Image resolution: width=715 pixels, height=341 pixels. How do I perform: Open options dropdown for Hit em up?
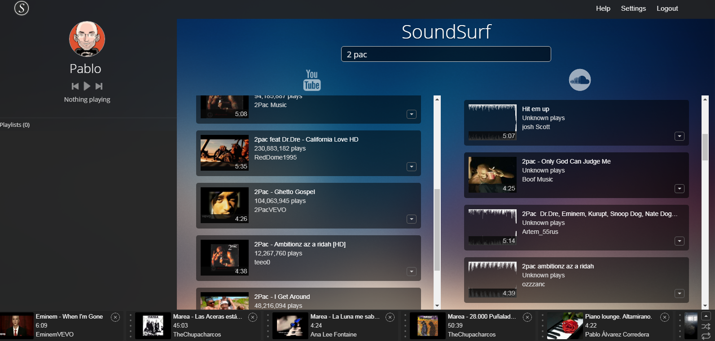(x=680, y=136)
